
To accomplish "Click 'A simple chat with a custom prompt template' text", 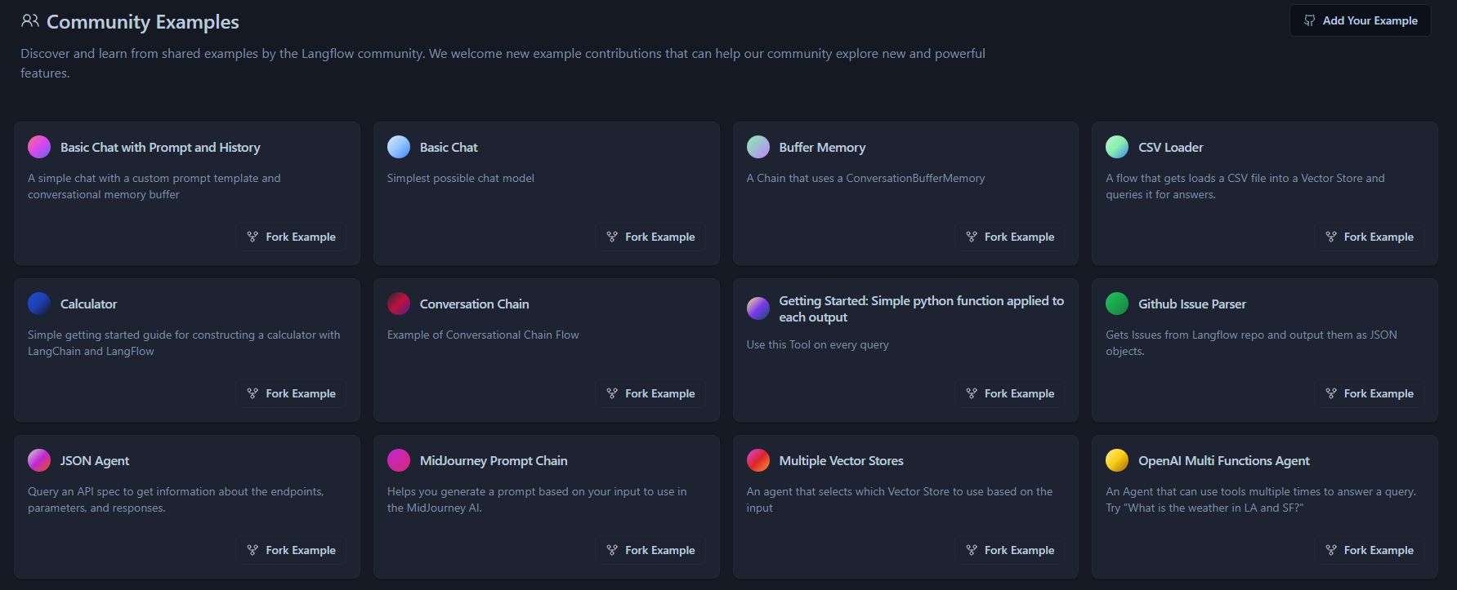I will 154,186.
